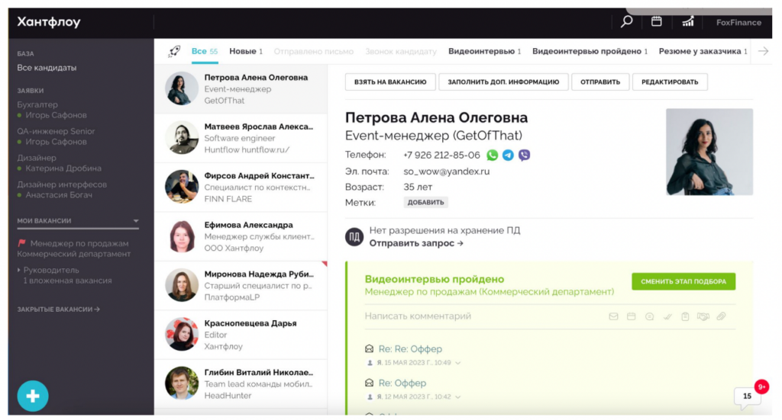782x420 pixels.
Task: Click the rocket icon beside stage tabs
Action: pos(173,51)
